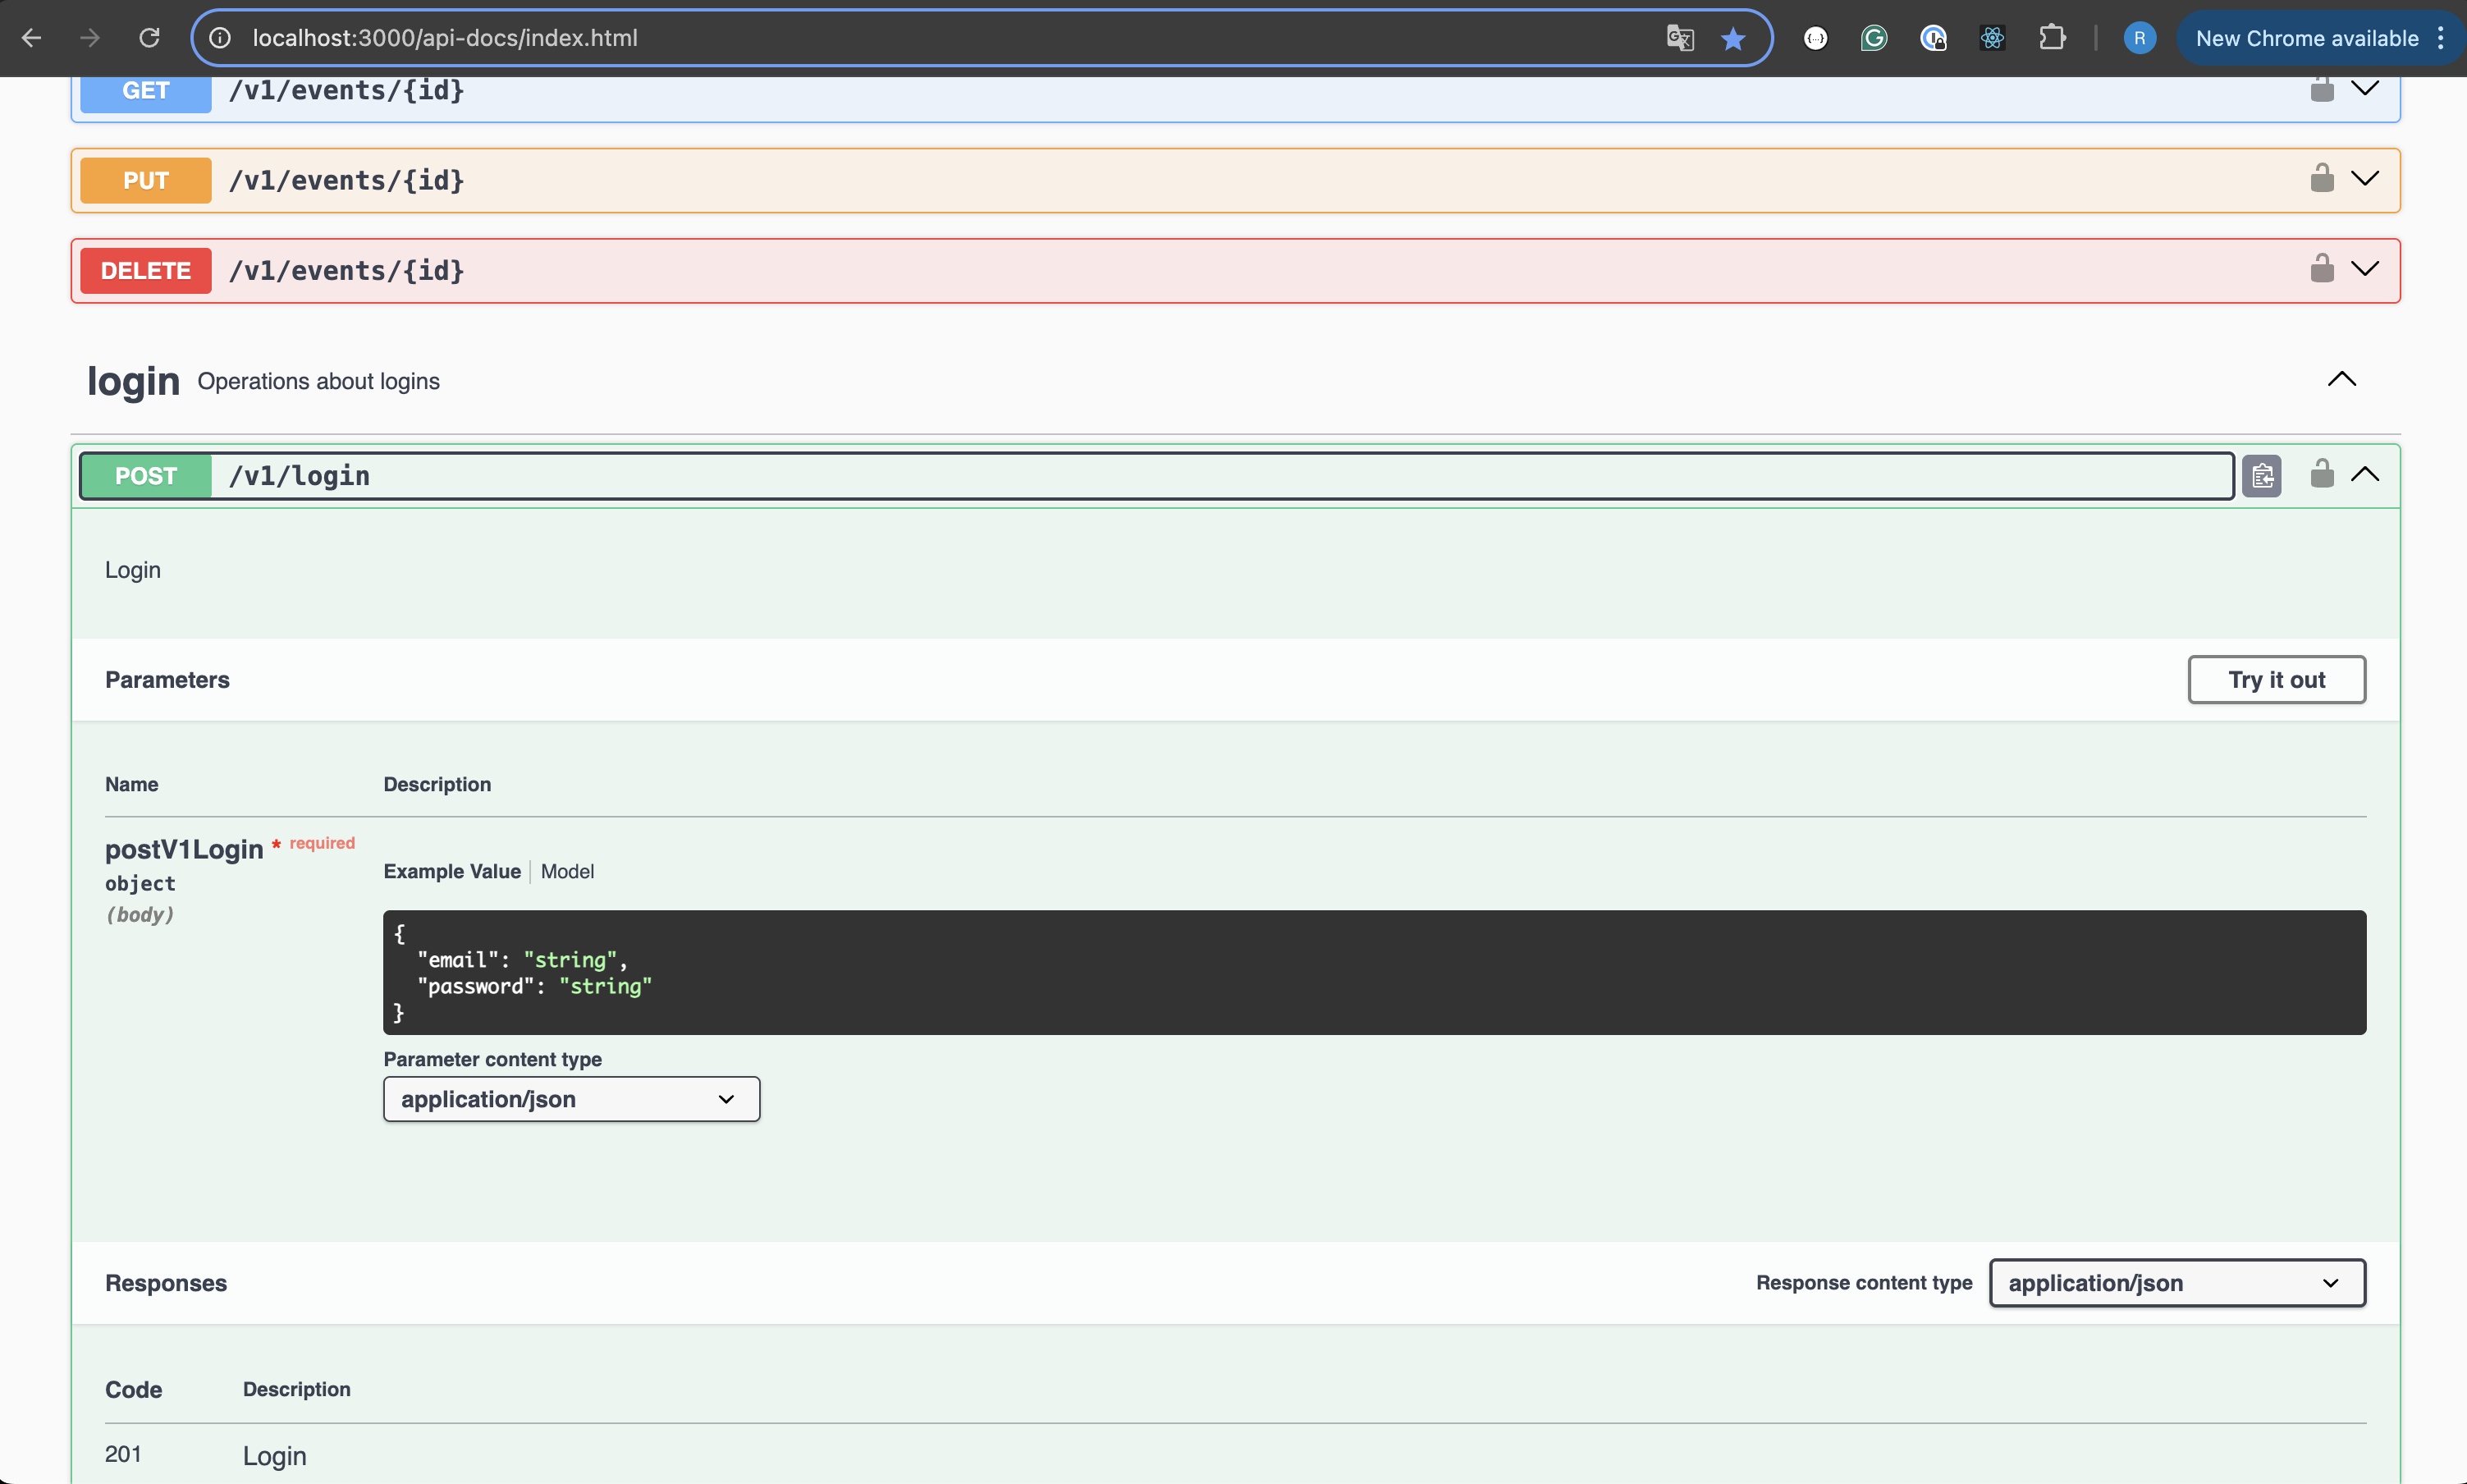Expand the PUT /v1/events/{id} operation chevron
Image resolution: width=2467 pixels, height=1484 pixels.
[x=2364, y=178]
